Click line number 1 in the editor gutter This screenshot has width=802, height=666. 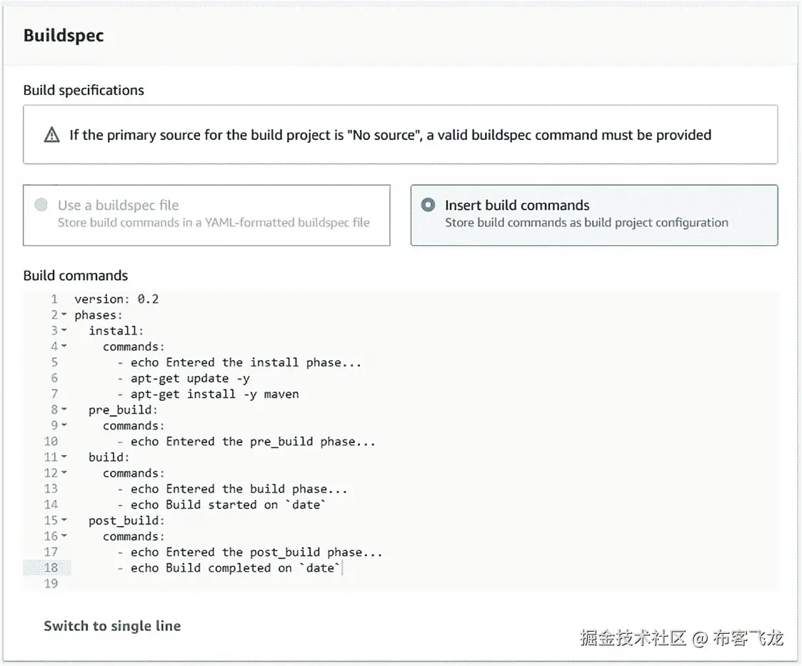tap(54, 299)
